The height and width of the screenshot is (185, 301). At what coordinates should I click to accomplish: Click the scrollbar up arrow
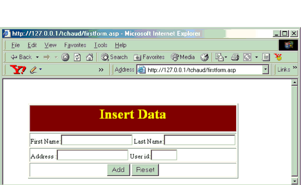[x=294, y=82]
